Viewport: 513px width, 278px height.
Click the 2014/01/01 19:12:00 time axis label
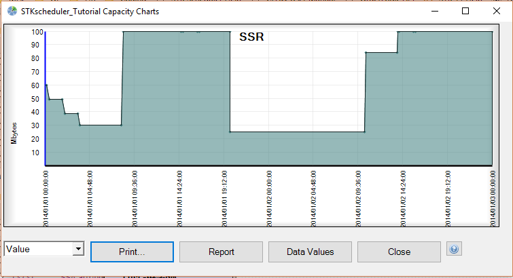224,197
